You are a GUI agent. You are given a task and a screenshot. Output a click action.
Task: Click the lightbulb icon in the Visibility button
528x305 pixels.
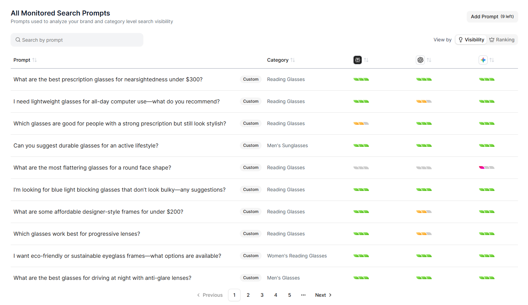[461, 39]
